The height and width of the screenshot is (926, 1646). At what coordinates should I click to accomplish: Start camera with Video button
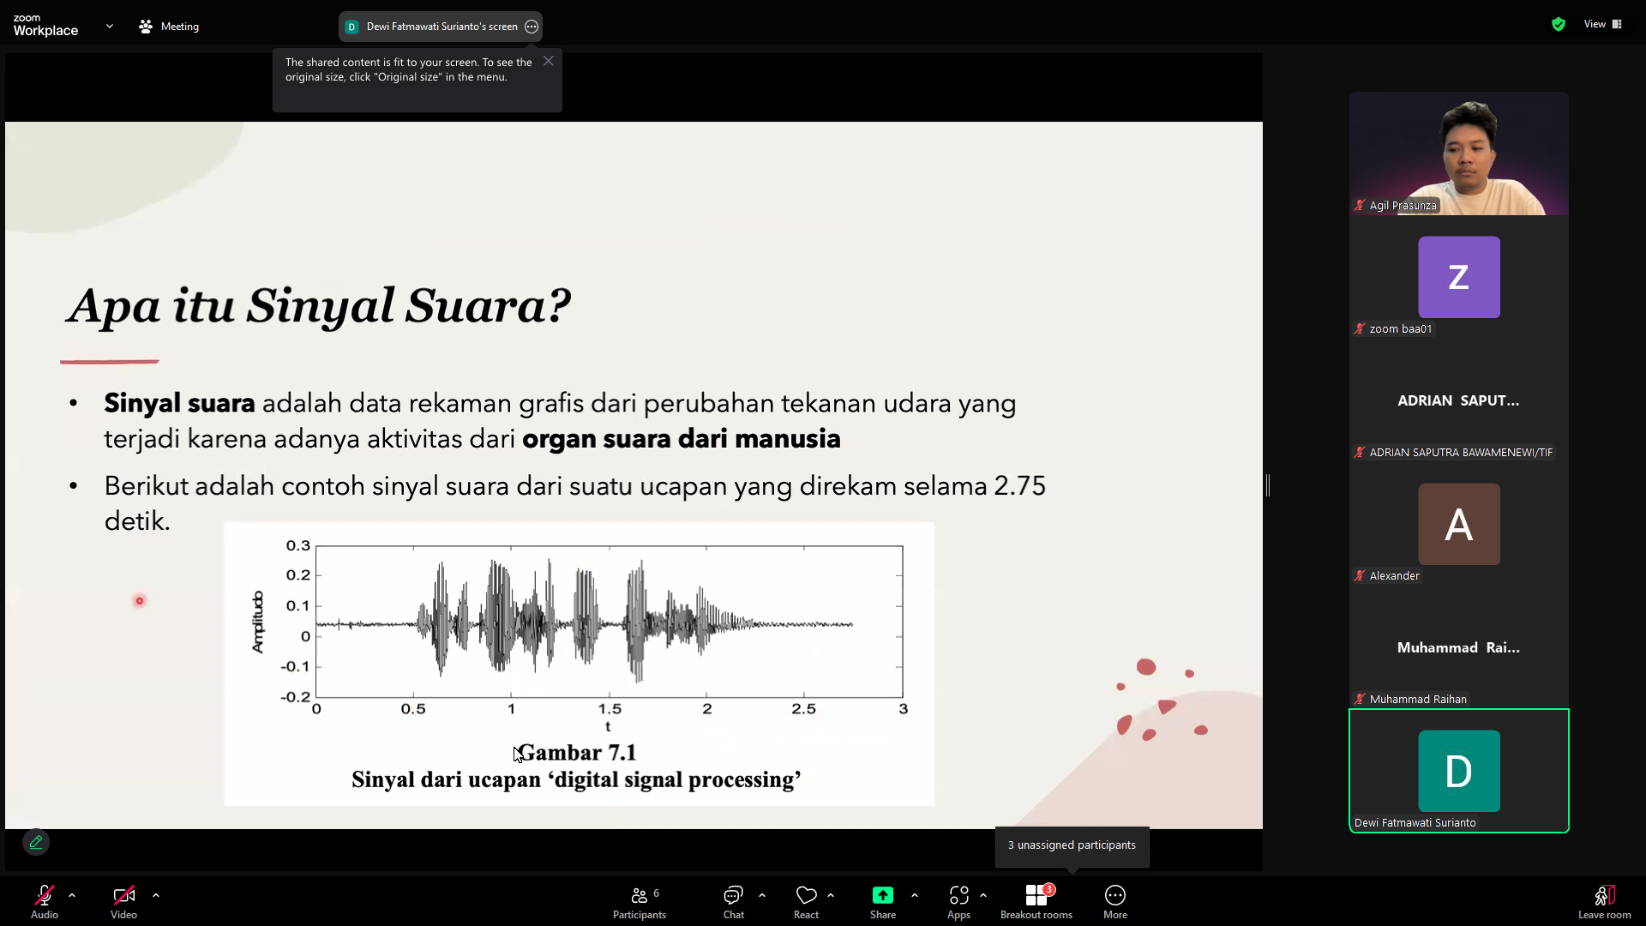[123, 901]
